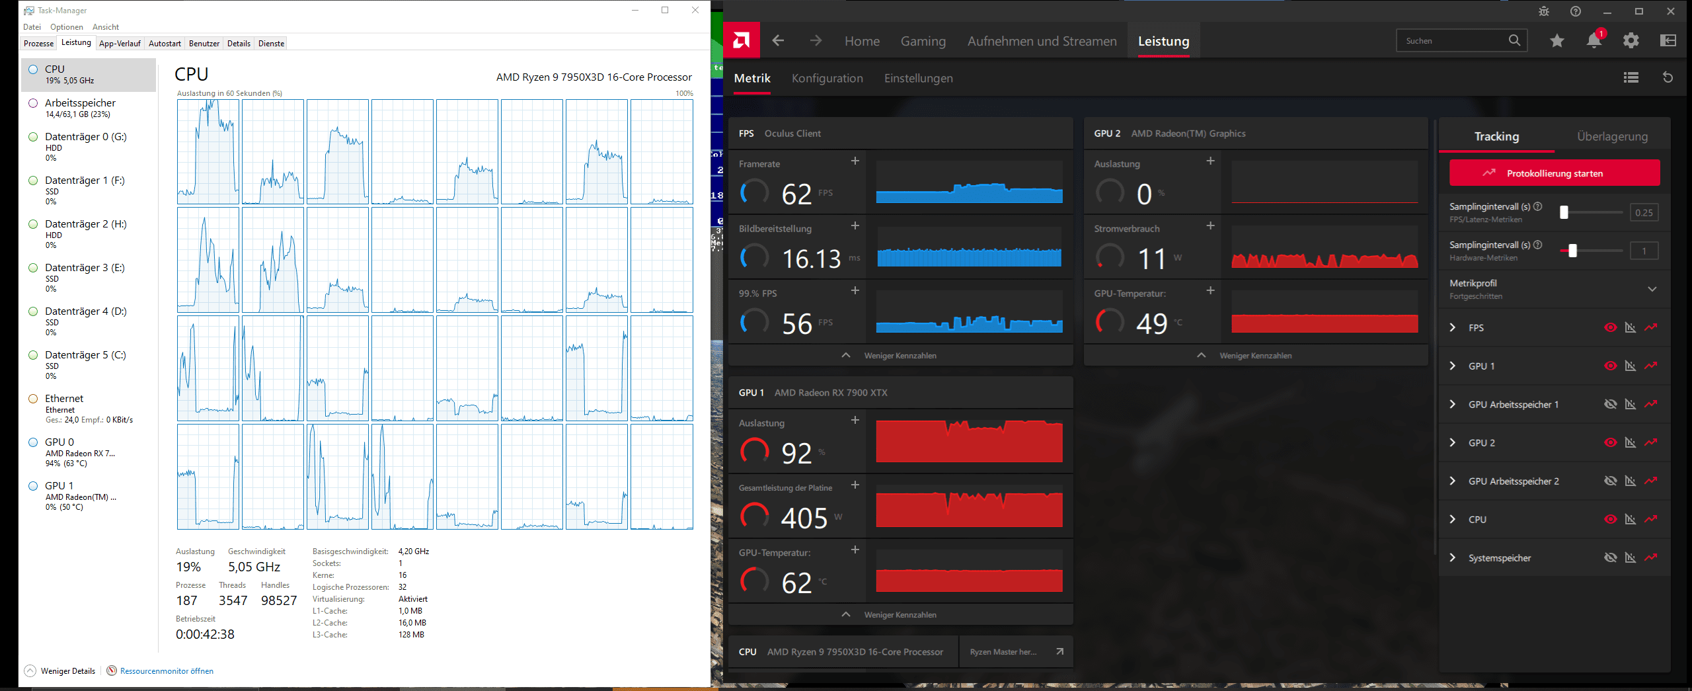Click the red trend-line icon in the FPS row

pos(1651,327)
